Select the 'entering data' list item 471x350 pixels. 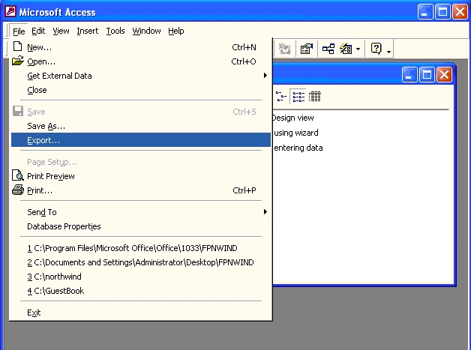pyautogui.click(x=298, y=148)
